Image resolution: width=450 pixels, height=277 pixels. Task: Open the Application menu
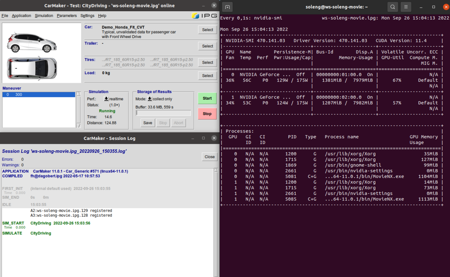pyautogui.click(x=21, y=16)
